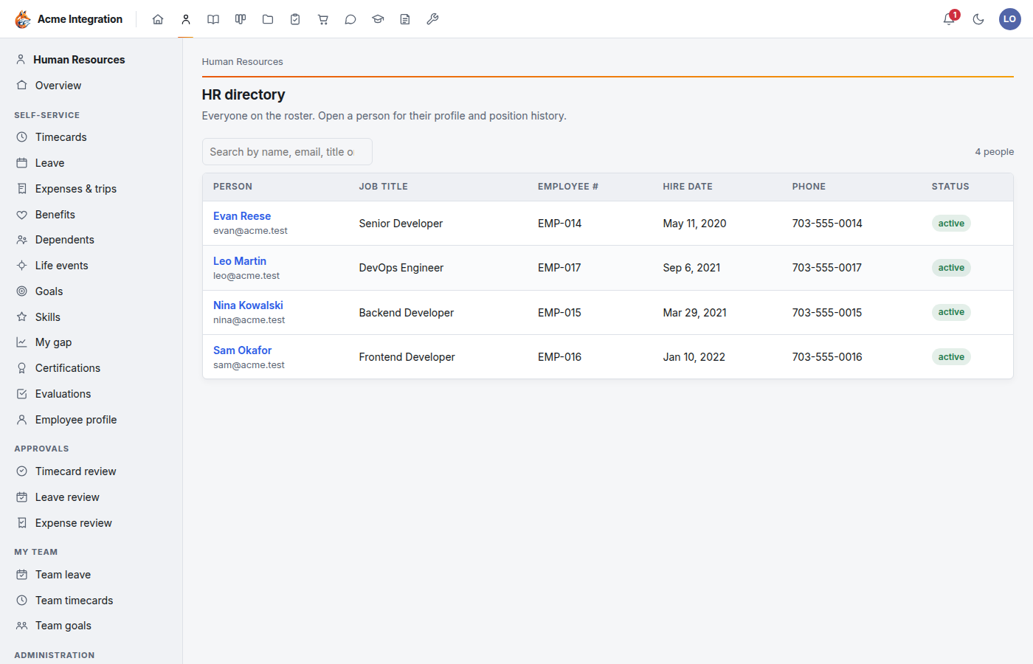
Task: Open notifications bell with red badge
Action: pos(950,18)
